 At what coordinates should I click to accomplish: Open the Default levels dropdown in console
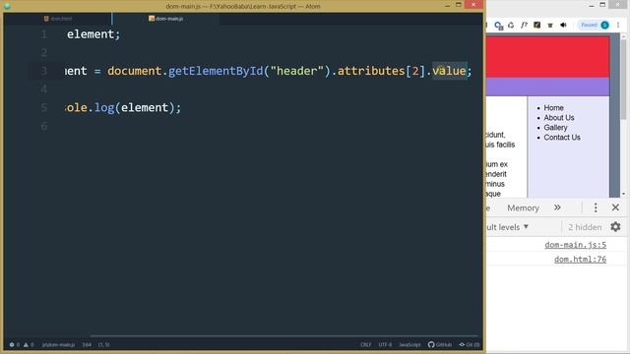coord(507,227)
